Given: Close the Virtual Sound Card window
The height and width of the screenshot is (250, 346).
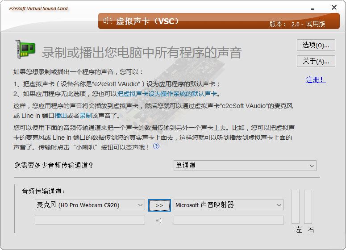Looking at the screenshot, I should click(x=334, y=8).
